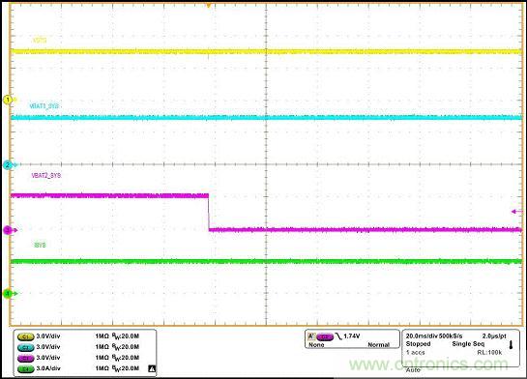527x379 pixels.
Task: Click the 20.0ms/div timebase readout
Action: pyautogui.click(x=422, y=336)
